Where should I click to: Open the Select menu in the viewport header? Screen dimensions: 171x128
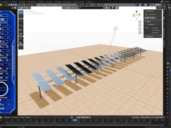tap(44, 5)
